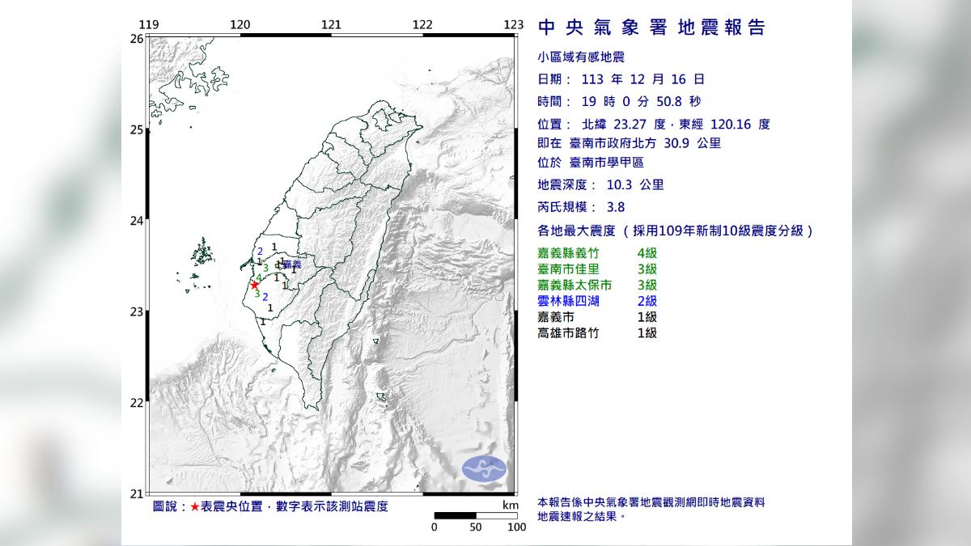Select the 臺南市佳里 3級 intensity row
The image size is (971, 546).
pyautogui.click(x=597, y=269)
